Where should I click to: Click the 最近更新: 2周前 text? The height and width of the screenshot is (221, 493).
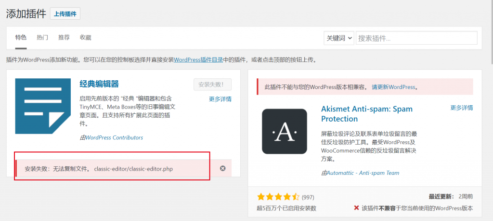451,197
